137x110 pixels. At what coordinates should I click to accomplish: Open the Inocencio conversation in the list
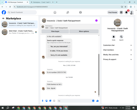19,24
